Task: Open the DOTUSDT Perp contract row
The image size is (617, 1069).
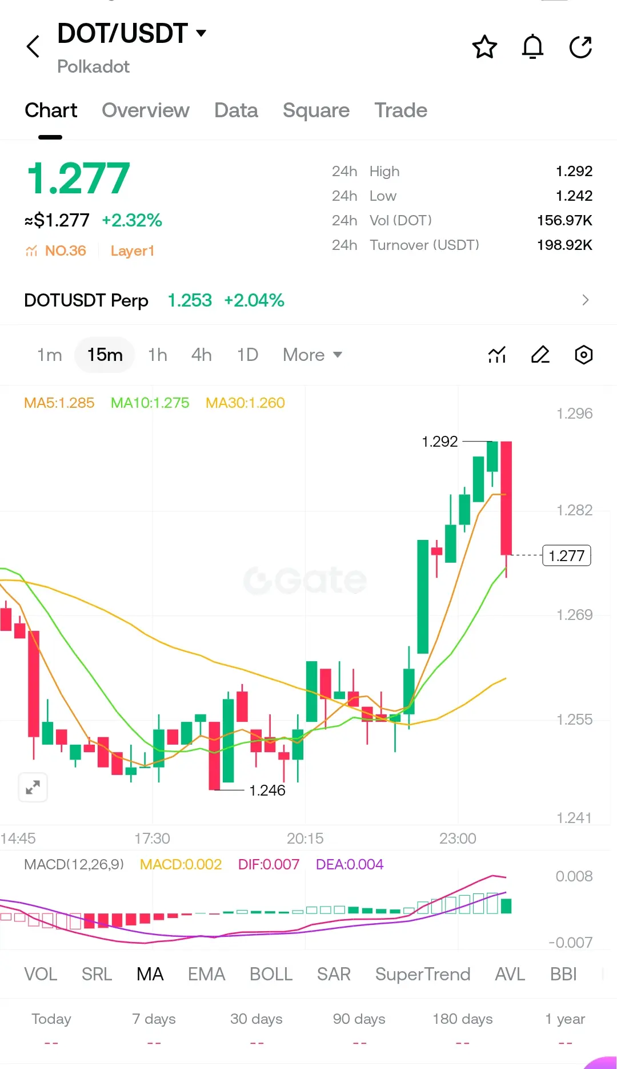Action: (308, 300)
